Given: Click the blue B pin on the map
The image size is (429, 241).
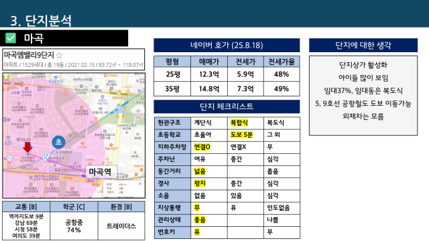Looking at the screenshot, I should (47, 155).
